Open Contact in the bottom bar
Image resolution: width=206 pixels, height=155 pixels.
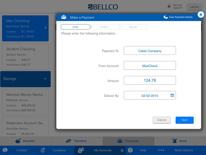pos(18,150)
